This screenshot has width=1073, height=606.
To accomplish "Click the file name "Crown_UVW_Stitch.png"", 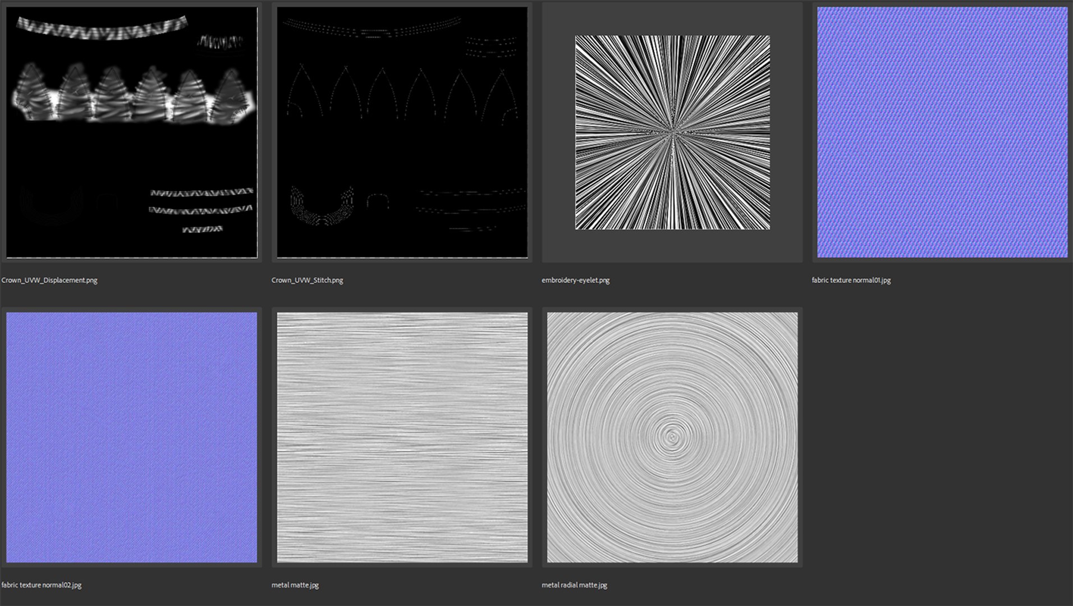I will [x=307, y=280].
